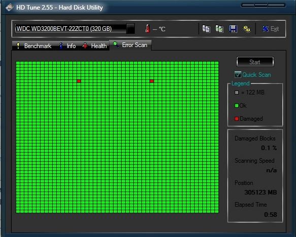Click the Exit icon in toolbar
This screenshot has width=296, height=237.
point(265,29)
